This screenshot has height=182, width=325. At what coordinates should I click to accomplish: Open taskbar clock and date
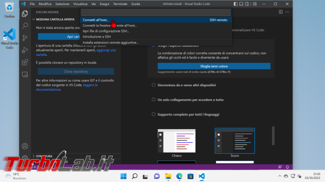pyautogui.click(x=312, y=176)
